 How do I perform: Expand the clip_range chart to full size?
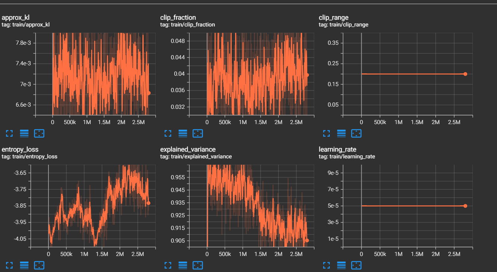[x=326, y=133]
